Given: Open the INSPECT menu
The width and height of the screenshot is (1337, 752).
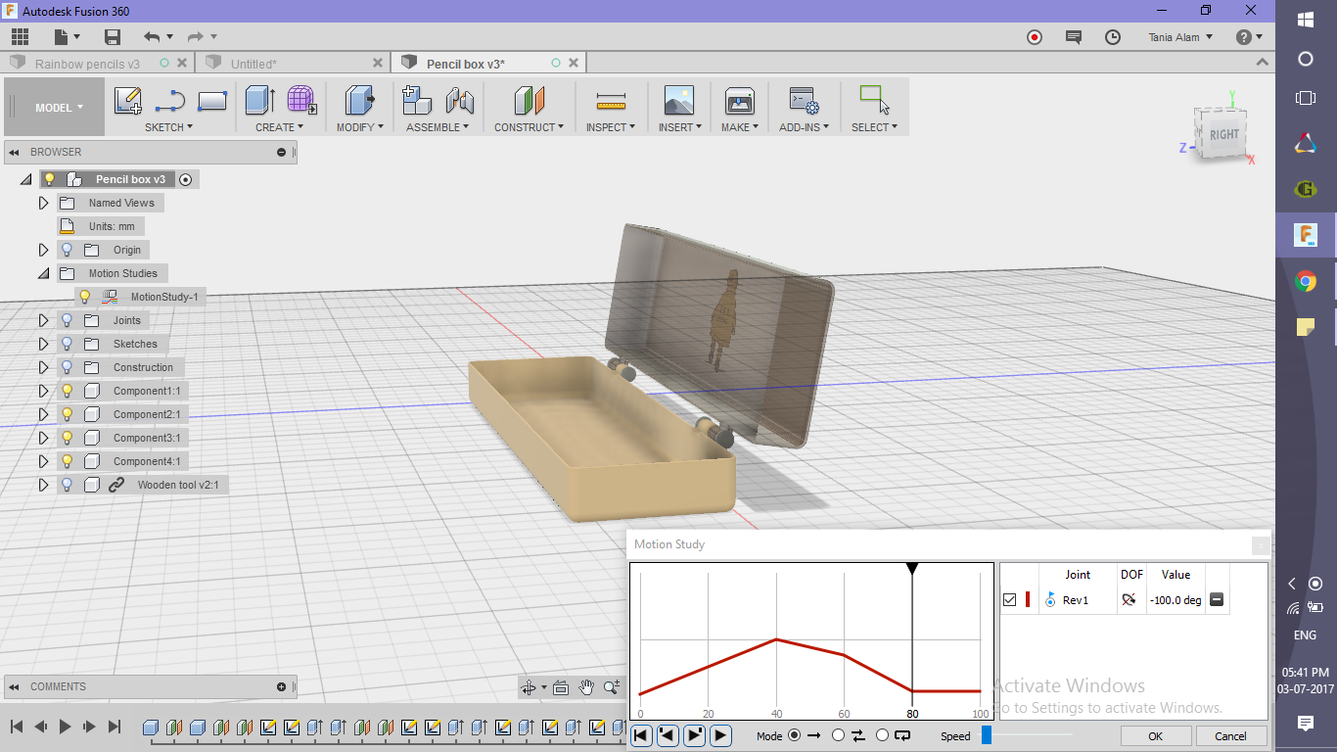Looking at the screenshot, I should click(x=611, y=127).
